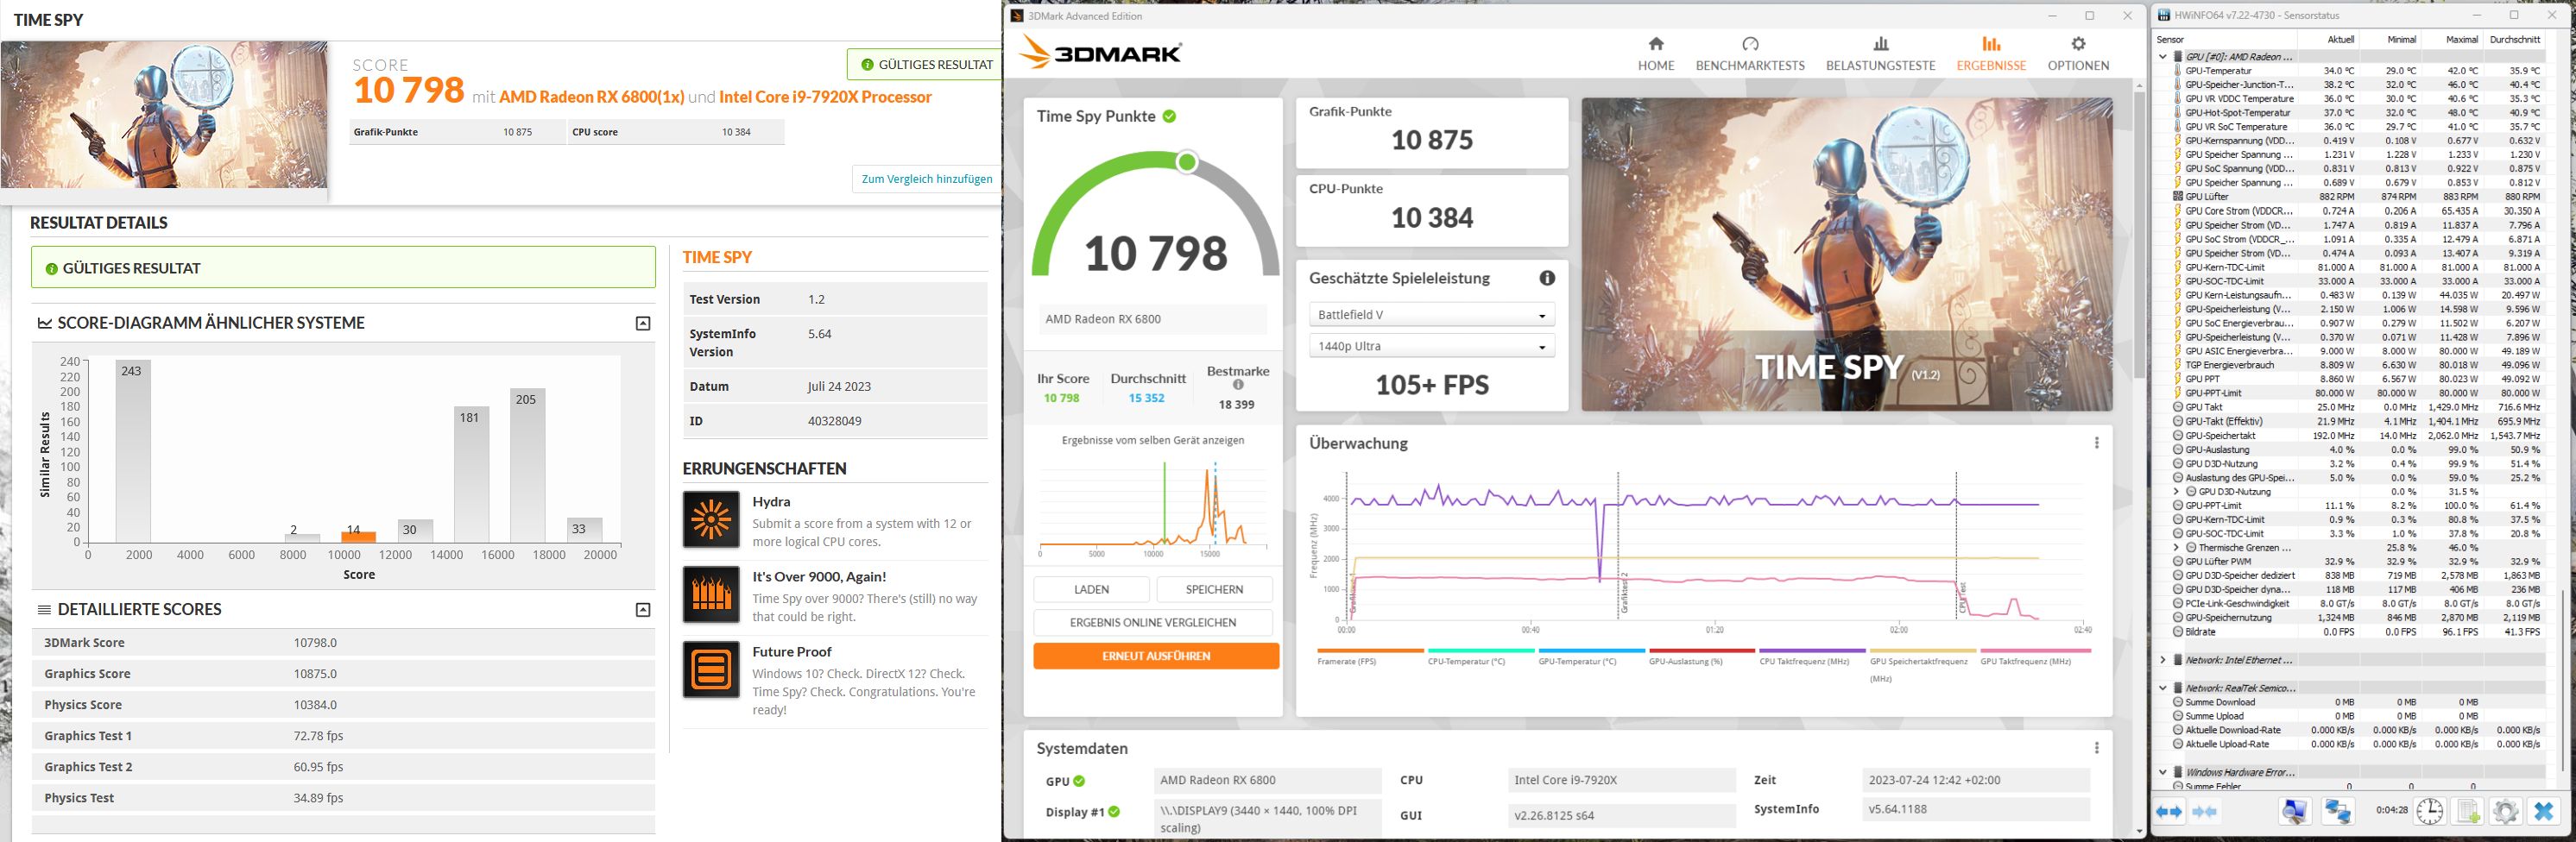
Task: Open the BELASTUNGSTESTE tab
Action: click(1881, 54)
